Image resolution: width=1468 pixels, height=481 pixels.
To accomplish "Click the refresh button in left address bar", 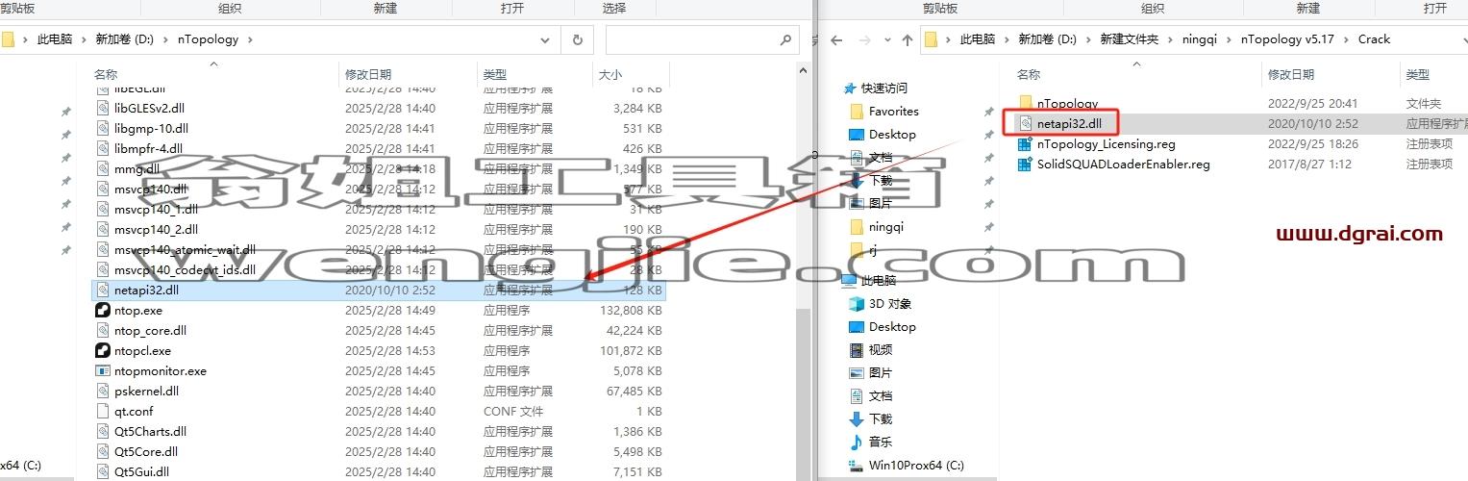I will tap(577, 39).
